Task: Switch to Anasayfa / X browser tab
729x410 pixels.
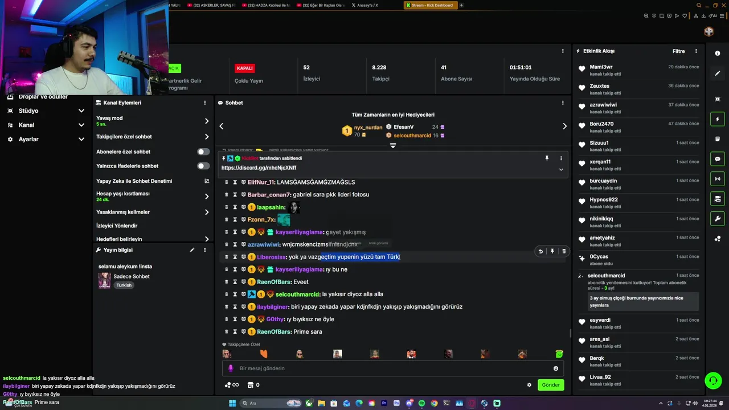Action: coord(365,5)
